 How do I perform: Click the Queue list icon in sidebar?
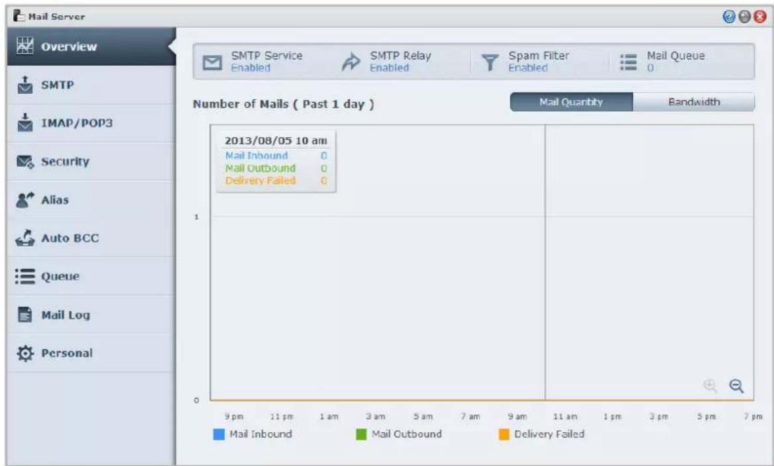[25, 276]
